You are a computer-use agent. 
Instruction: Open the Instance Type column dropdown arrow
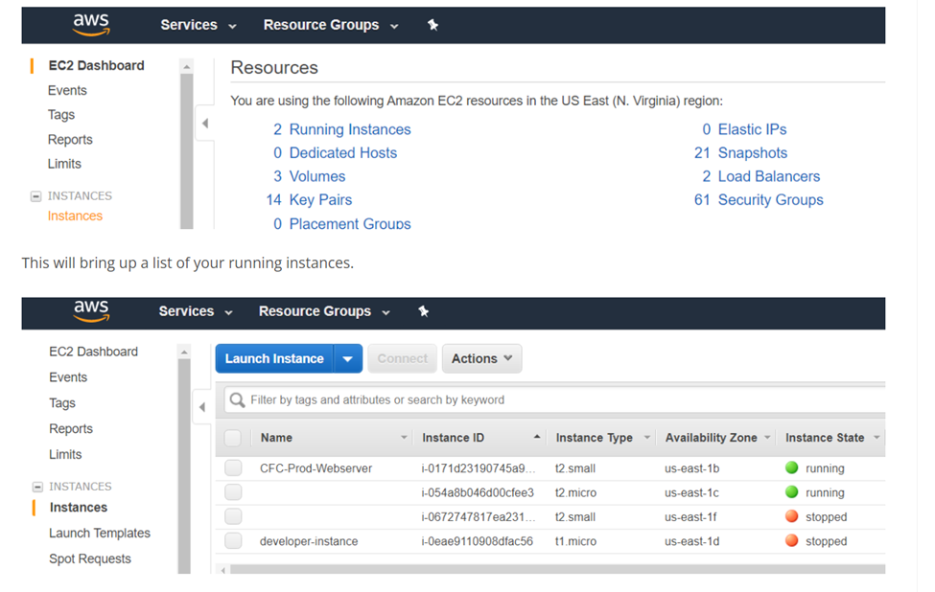647,437
